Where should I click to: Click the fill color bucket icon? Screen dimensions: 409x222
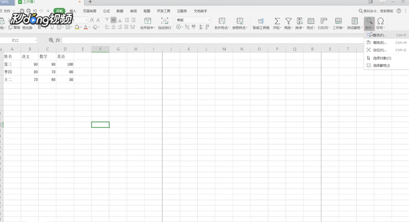pyautogui.click(x=77, y=27)
